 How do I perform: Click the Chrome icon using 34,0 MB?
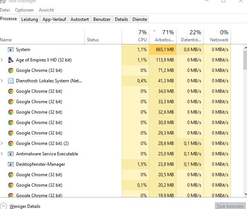[x=11, y=91]
